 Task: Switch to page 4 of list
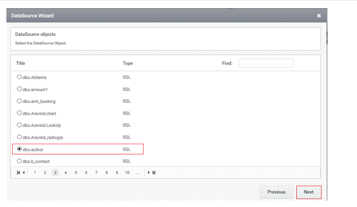[65, 173]
